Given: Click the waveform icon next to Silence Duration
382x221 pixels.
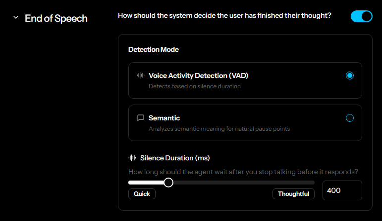Looking at the screenshot, I should [132, 158].
